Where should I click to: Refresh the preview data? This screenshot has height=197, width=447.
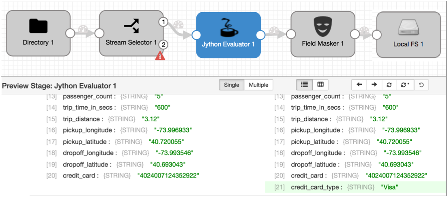[x=389, y=85]
